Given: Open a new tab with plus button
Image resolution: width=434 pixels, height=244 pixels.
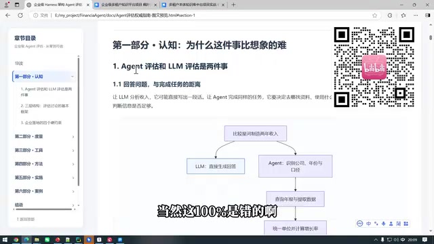Looking at the screenshot, I should [233, 5].
